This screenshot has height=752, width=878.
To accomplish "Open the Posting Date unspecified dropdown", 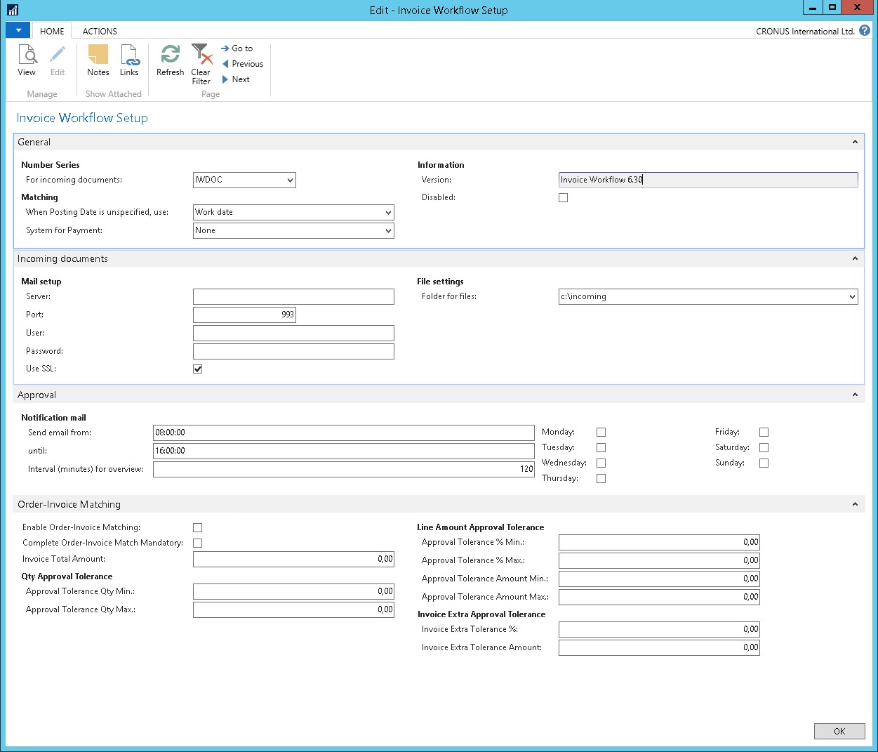I will click(388, 213).
